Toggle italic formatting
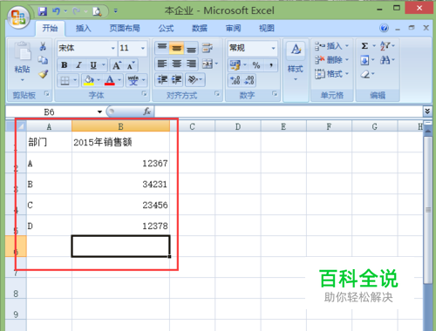Screen dimensions: 436x331 tap(78, 65)
